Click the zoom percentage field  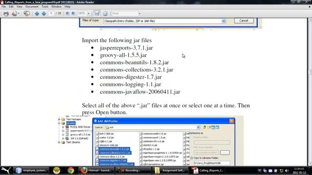click(82, 13)
